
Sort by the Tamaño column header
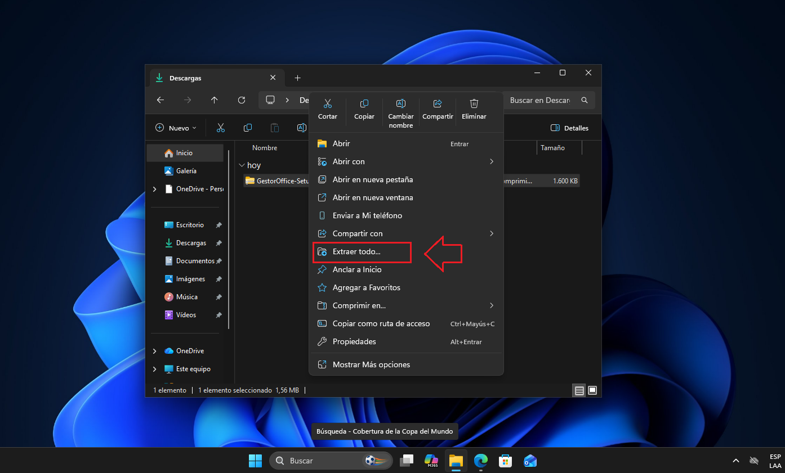click(x=552, y=147)
